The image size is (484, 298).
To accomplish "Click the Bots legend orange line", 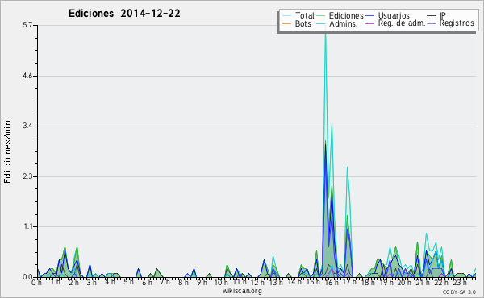I will click(286, 23).
